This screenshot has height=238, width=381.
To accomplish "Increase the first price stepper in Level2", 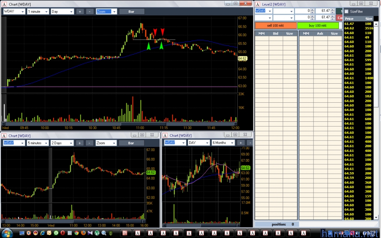I will [x=333, y=10].
